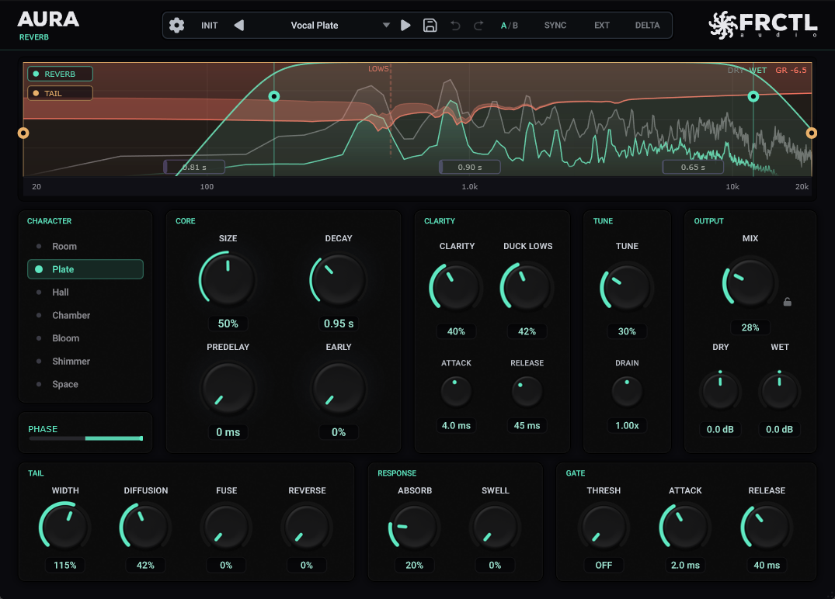Load the next preset with right arrow
Viewport: 835px width, 599px height.
coord(405,25)
